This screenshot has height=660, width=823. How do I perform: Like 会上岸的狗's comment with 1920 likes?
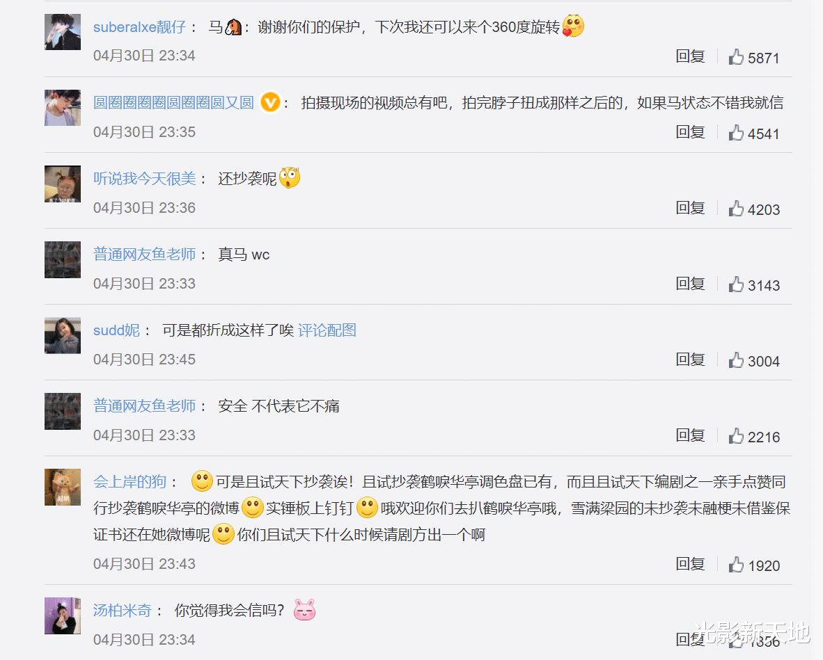coord(736,564)
